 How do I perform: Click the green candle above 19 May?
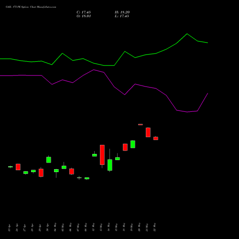133,144
